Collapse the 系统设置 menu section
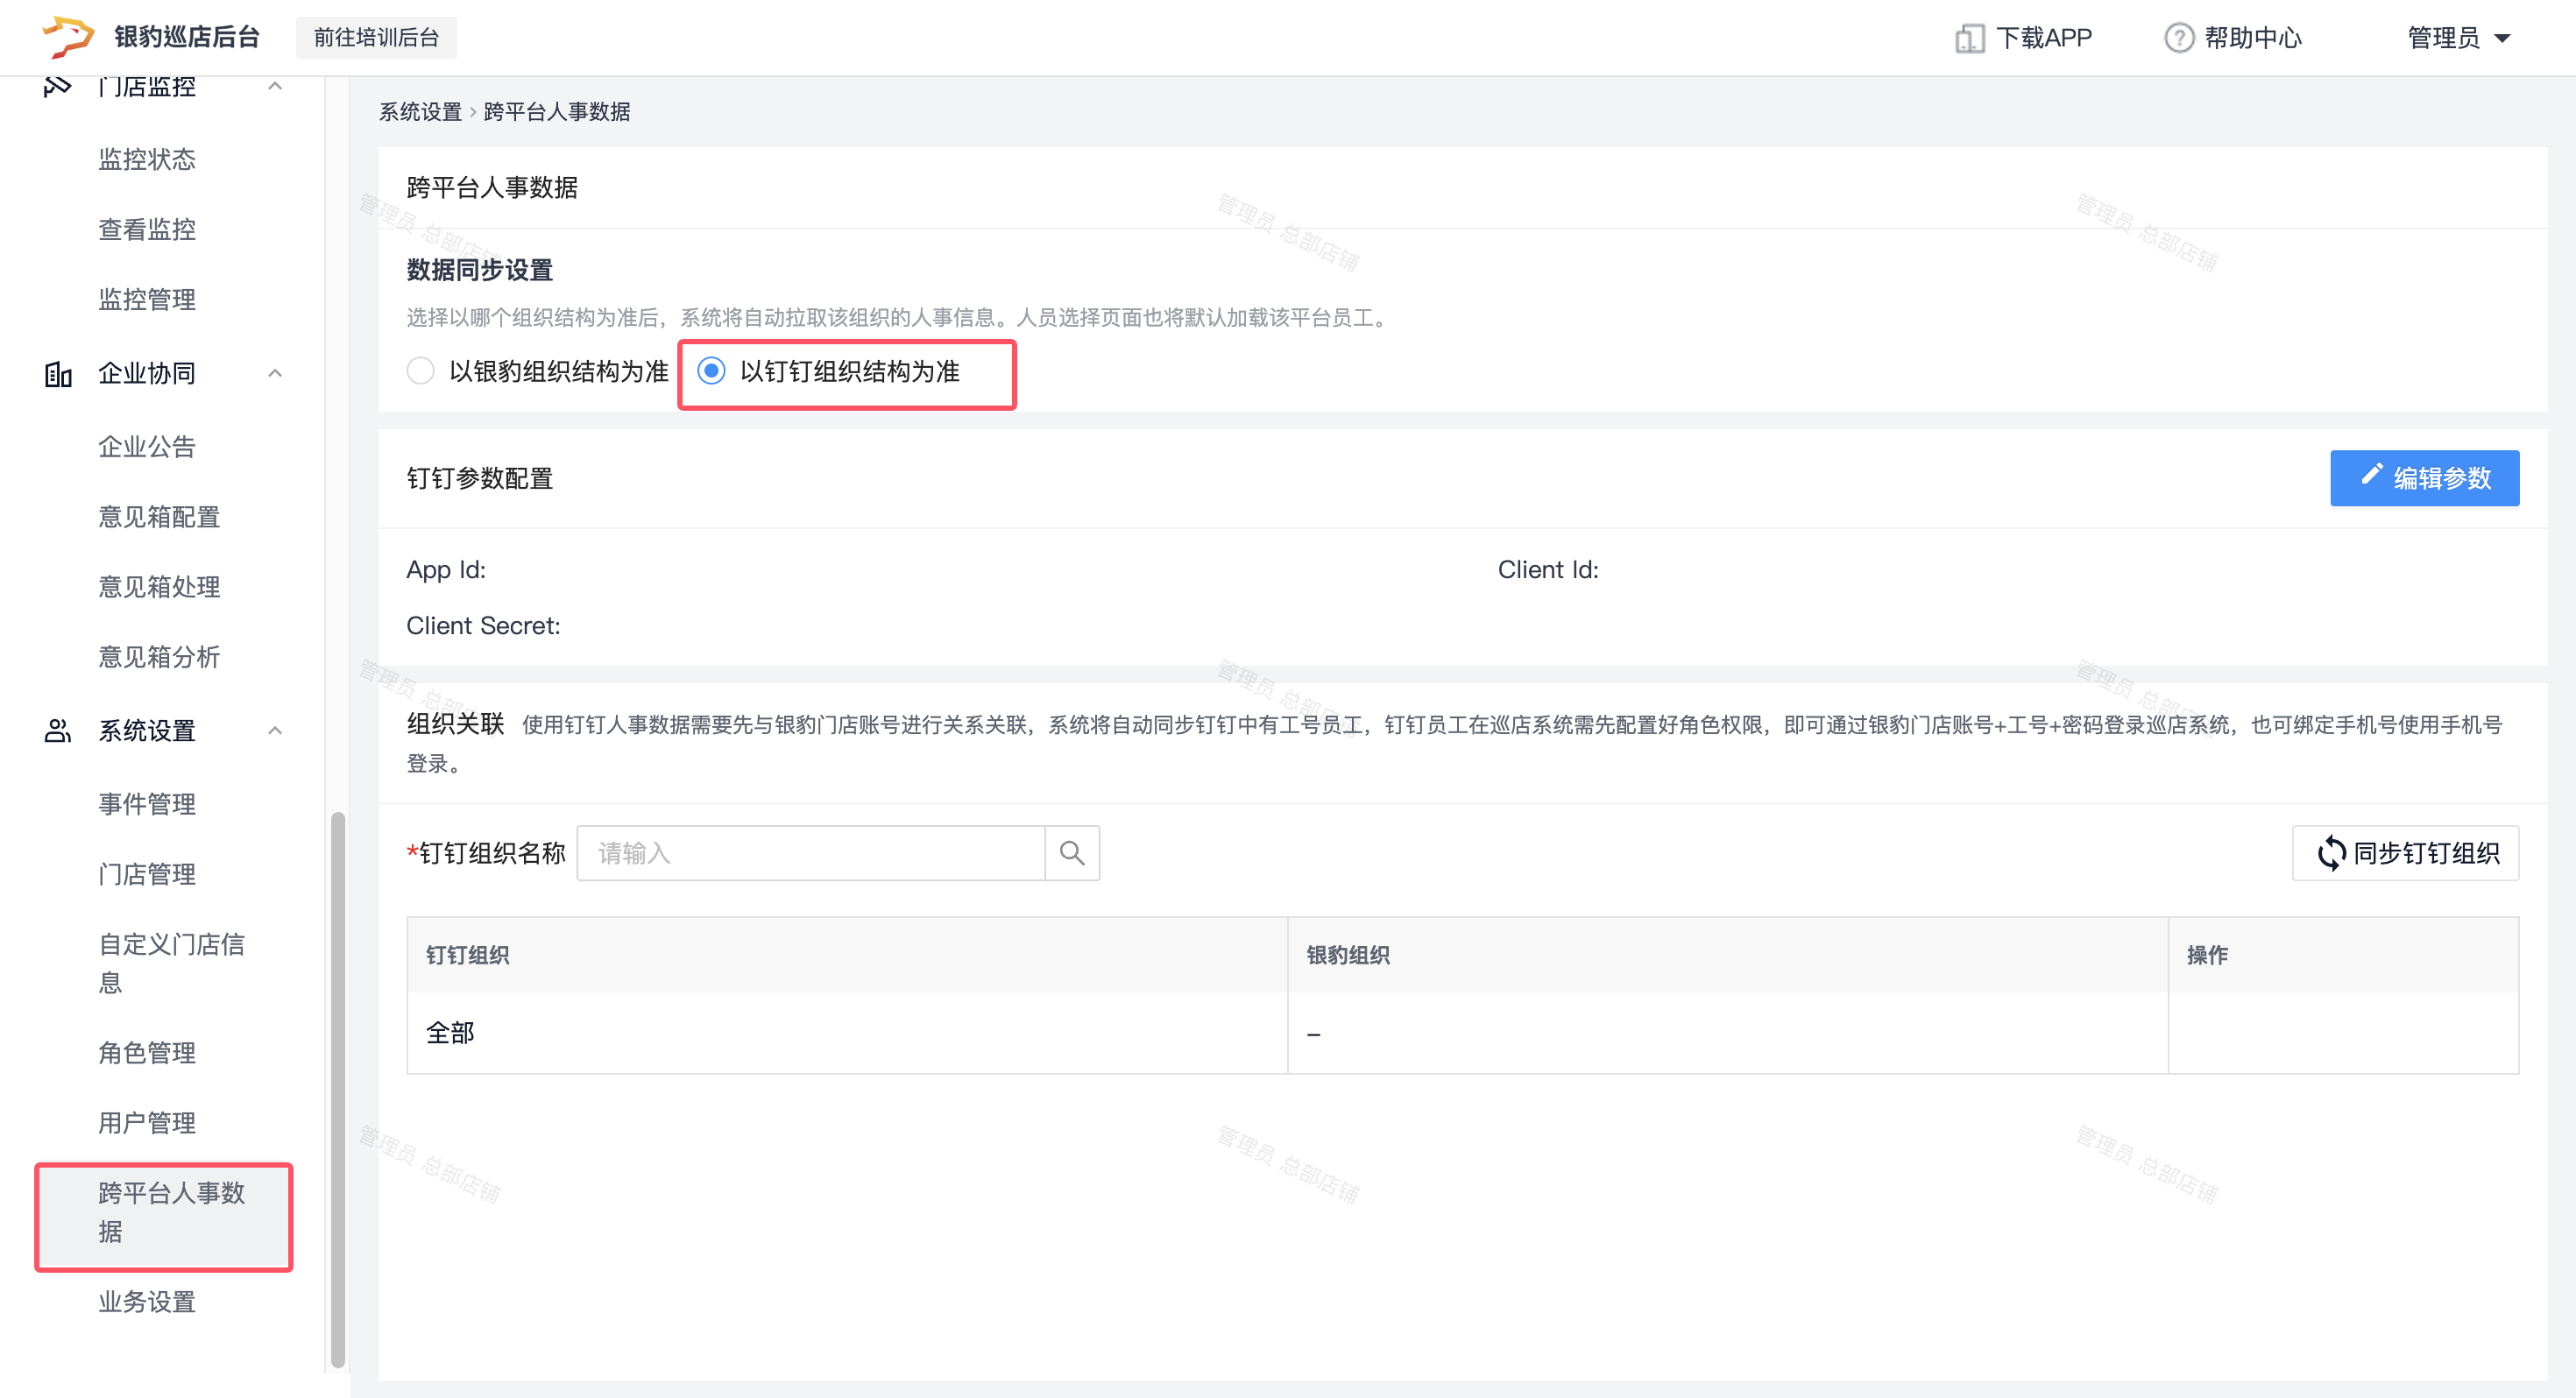The width and height of the screenshot is (2576, 1398). 275,731
